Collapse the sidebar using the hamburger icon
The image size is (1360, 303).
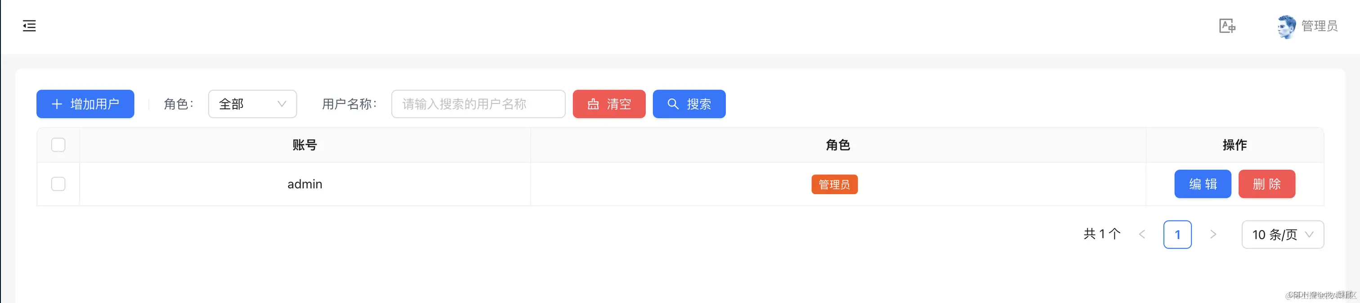(29, 26)
